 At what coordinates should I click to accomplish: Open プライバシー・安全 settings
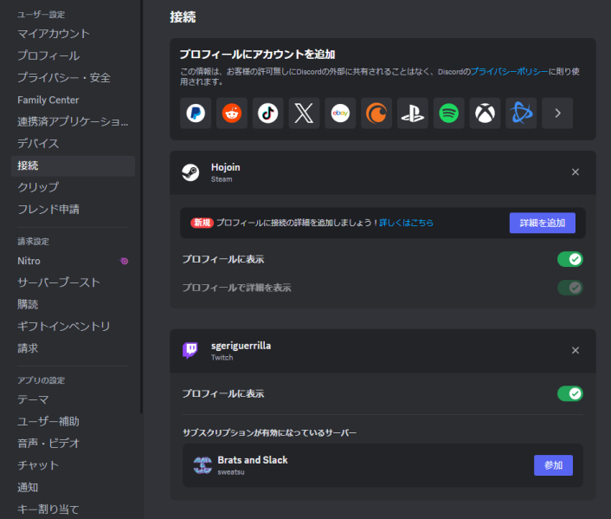coord(73,78)
